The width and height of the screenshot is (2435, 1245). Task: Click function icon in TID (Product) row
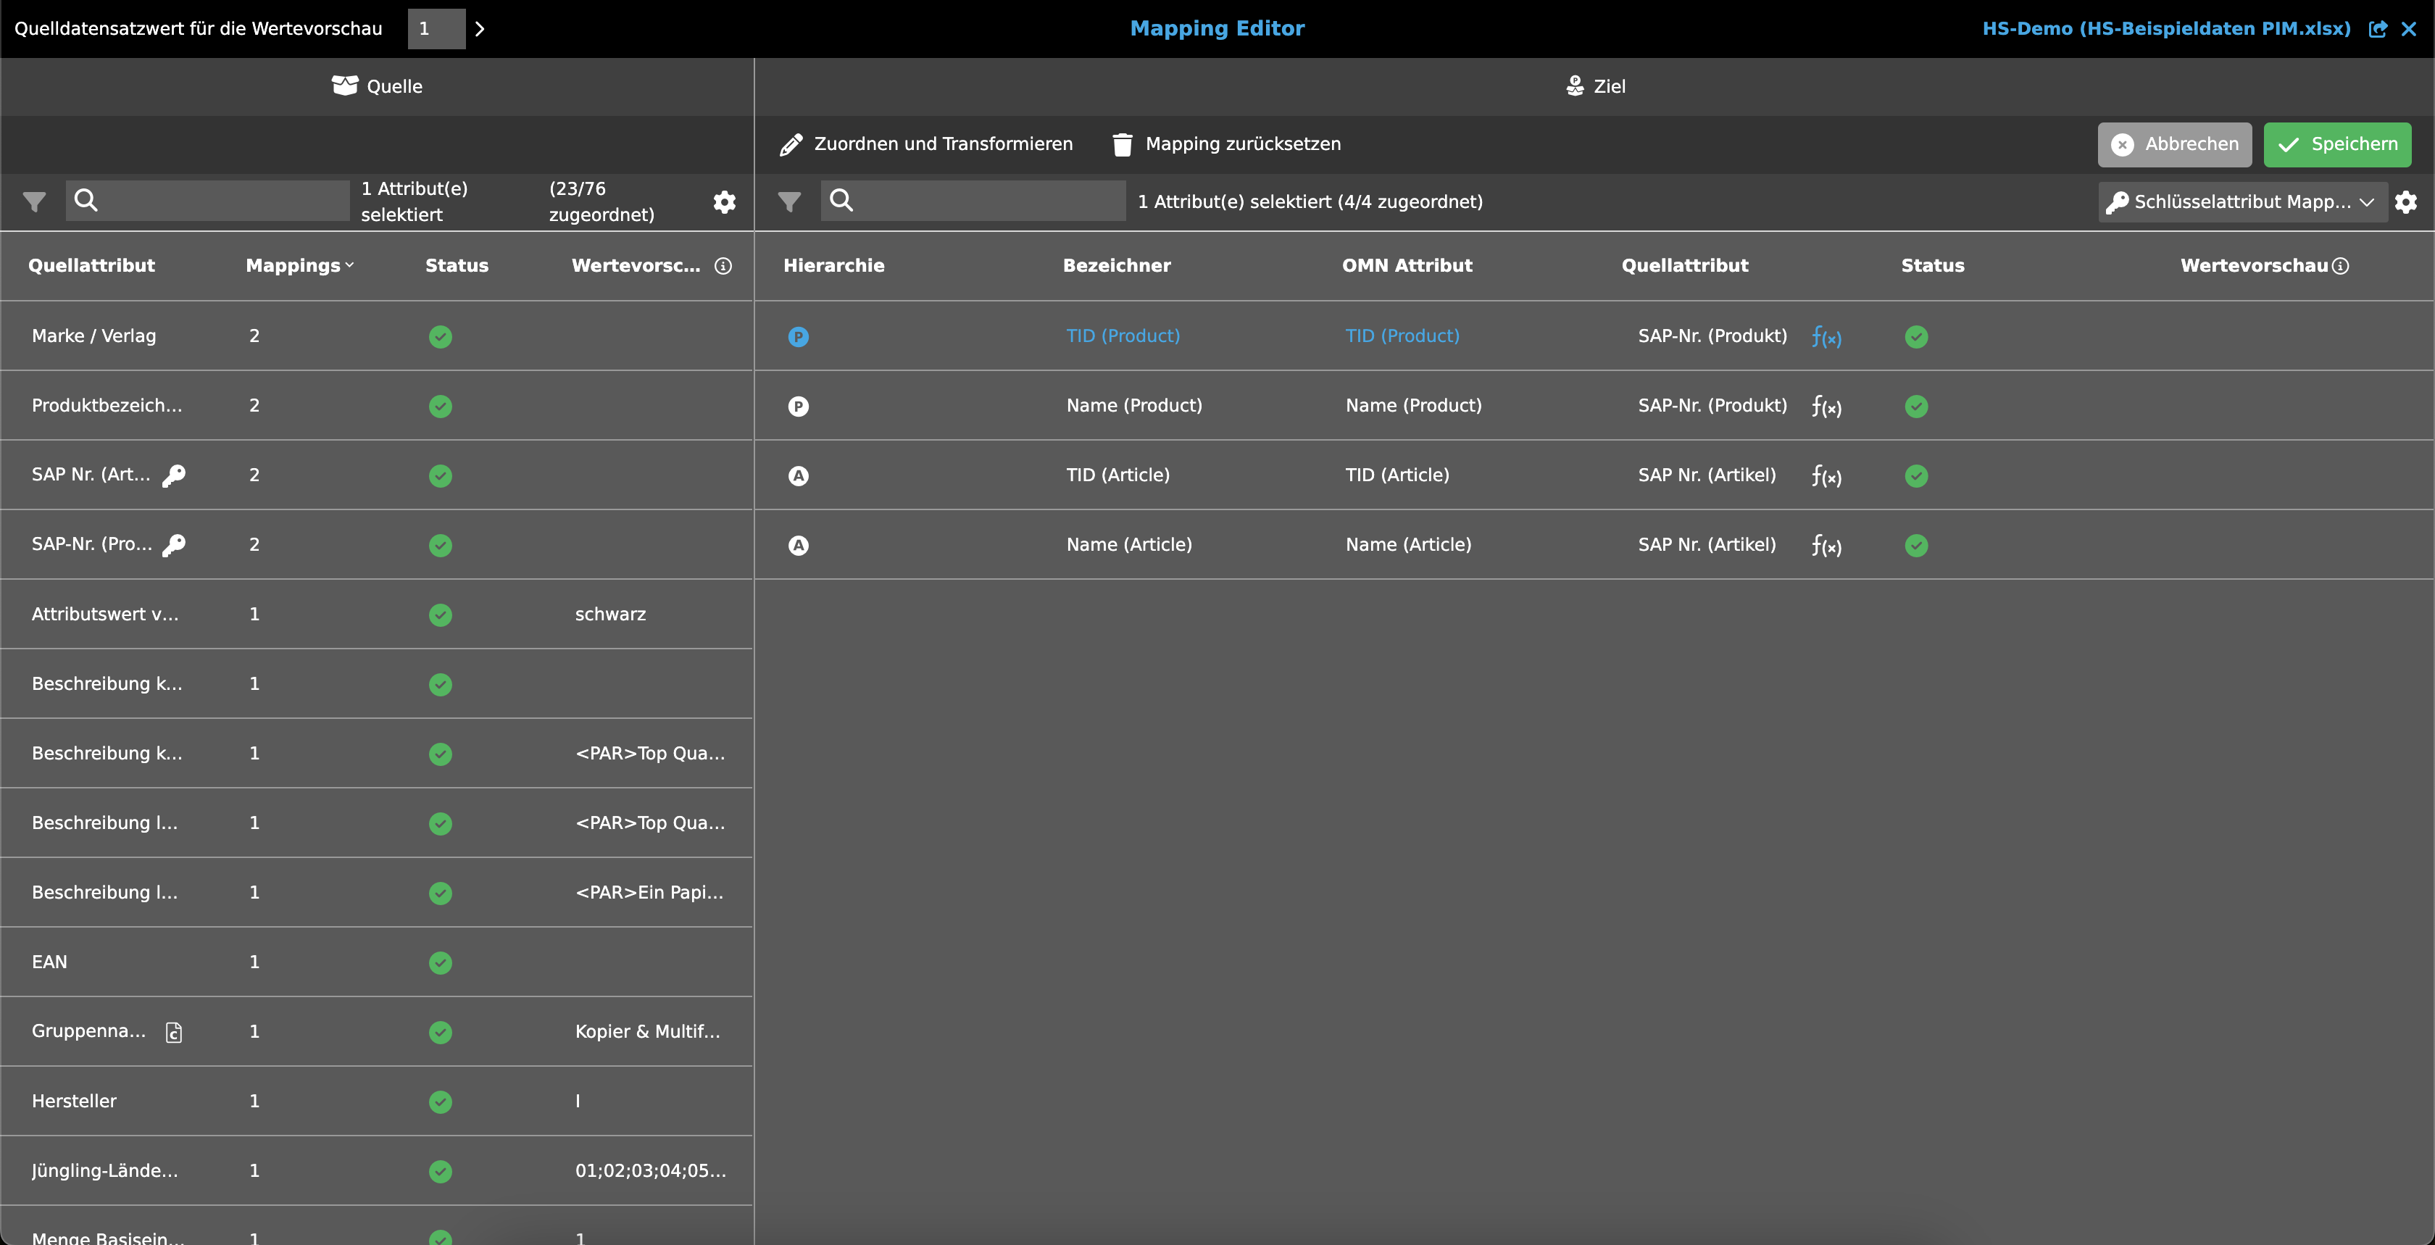pos(1826,336)
